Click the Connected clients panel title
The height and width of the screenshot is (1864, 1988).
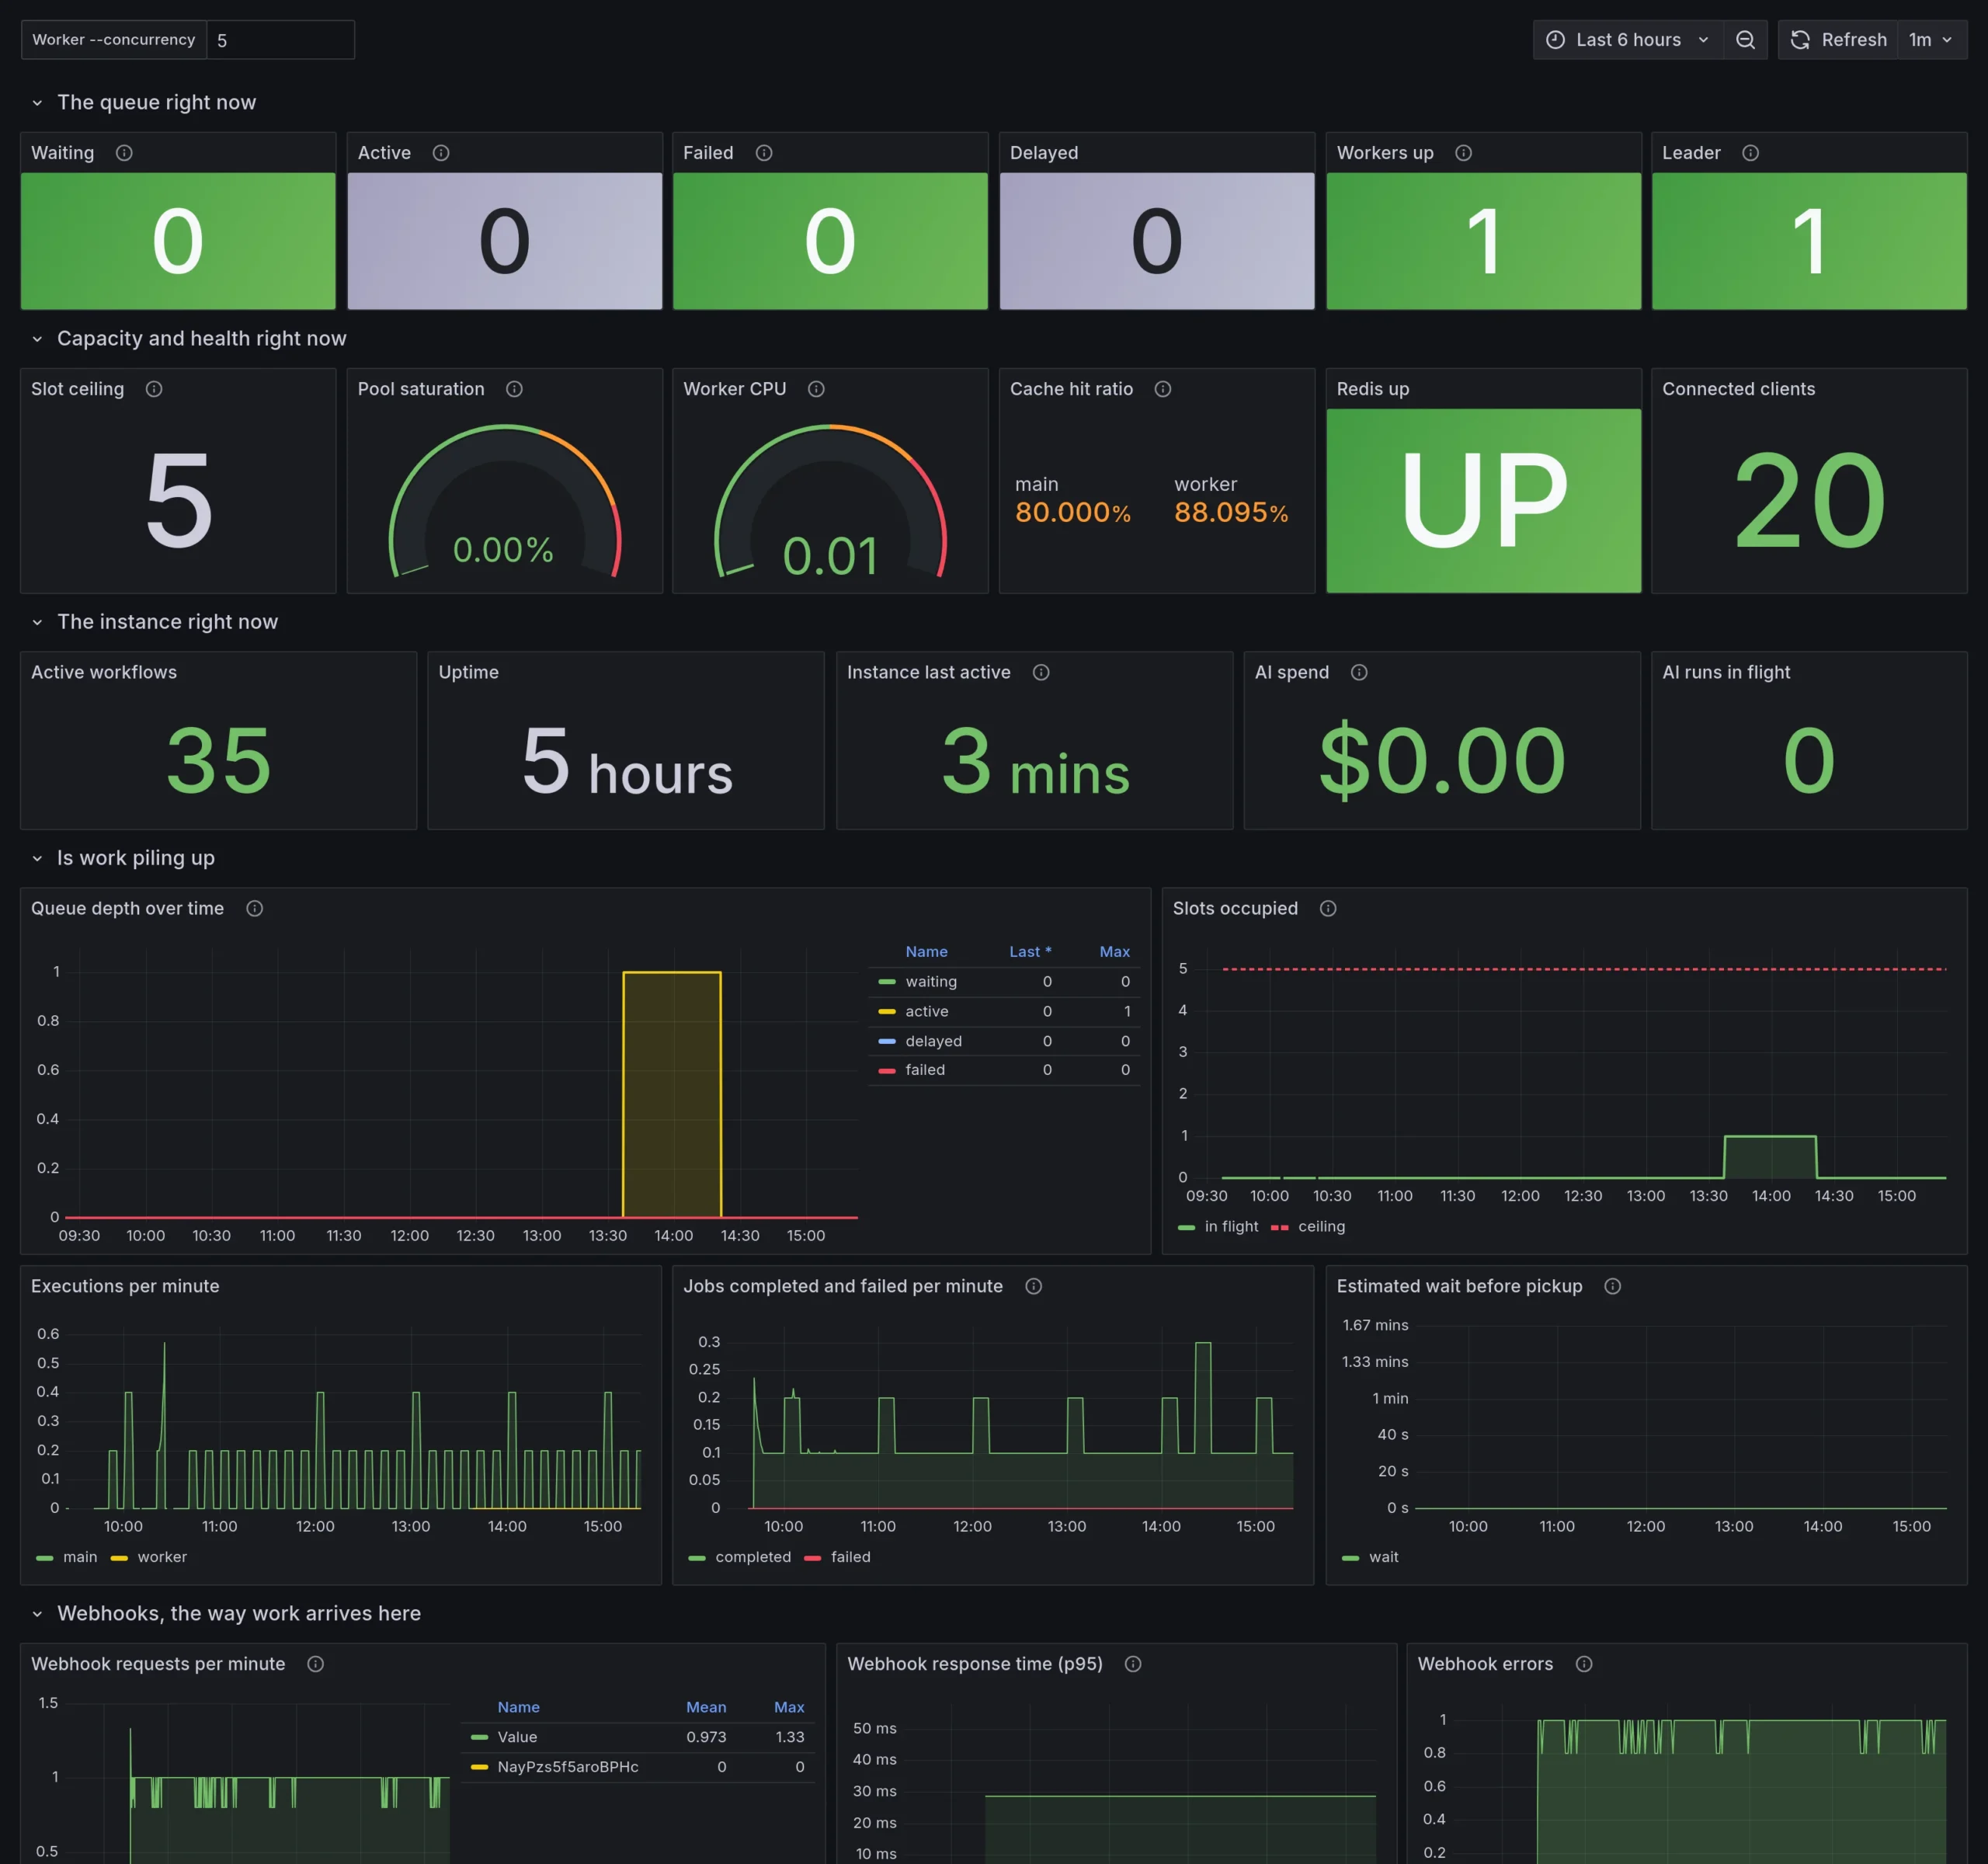click(1739, 389)
